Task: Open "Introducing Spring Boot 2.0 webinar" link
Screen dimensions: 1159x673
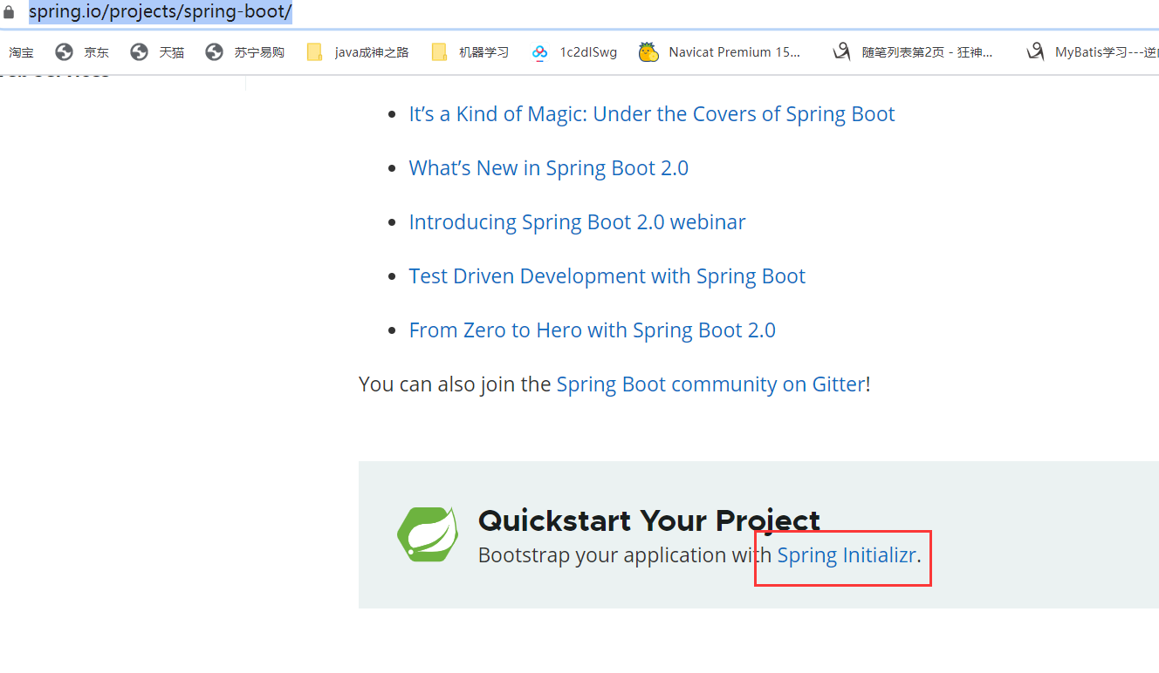Action: coord(578,222)
